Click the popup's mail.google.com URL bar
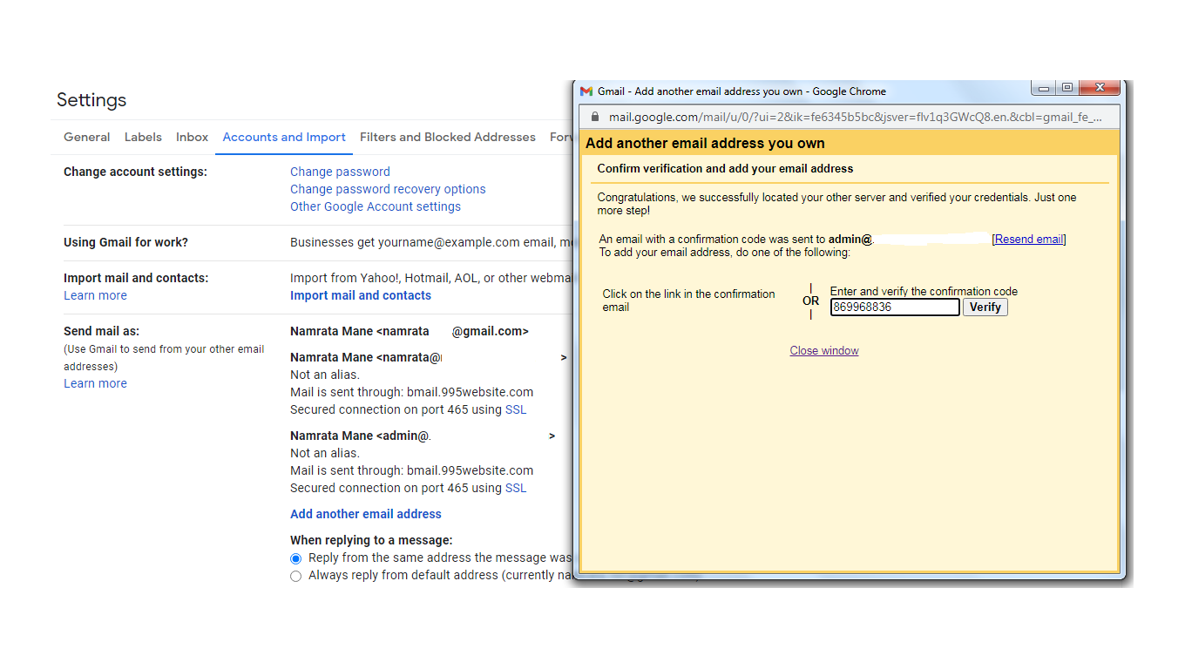Image resolution: width=1185 pixels, height=669 pixels. (854, 117)
